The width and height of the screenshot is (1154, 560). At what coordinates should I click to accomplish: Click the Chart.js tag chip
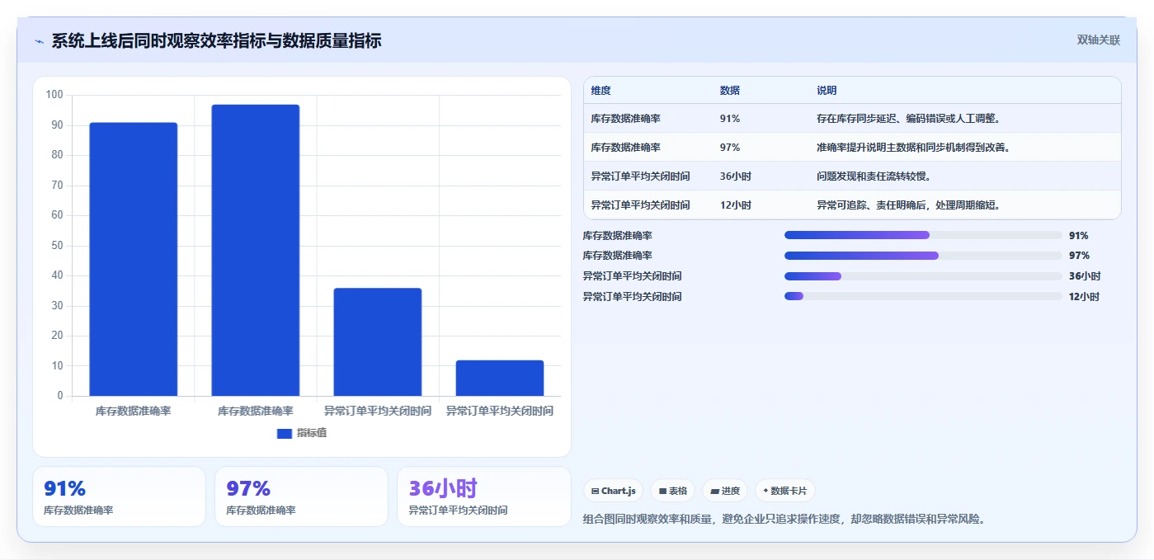point(613,491)
